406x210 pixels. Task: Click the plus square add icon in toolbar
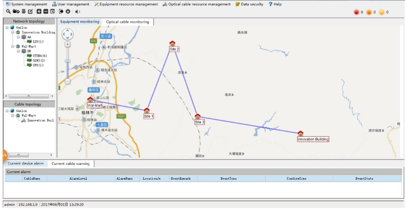pos(39,12)
